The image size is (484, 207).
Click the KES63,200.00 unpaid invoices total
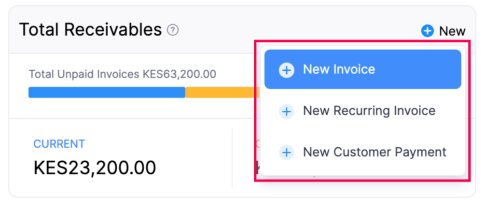tap(179, 75)
